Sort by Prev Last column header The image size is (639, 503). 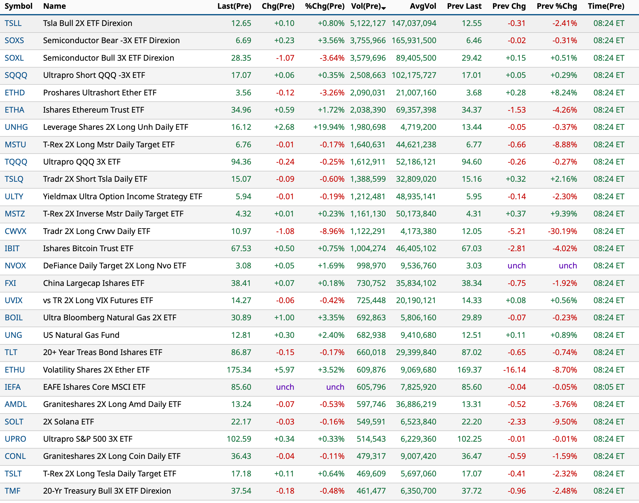(x=464, y=6)
